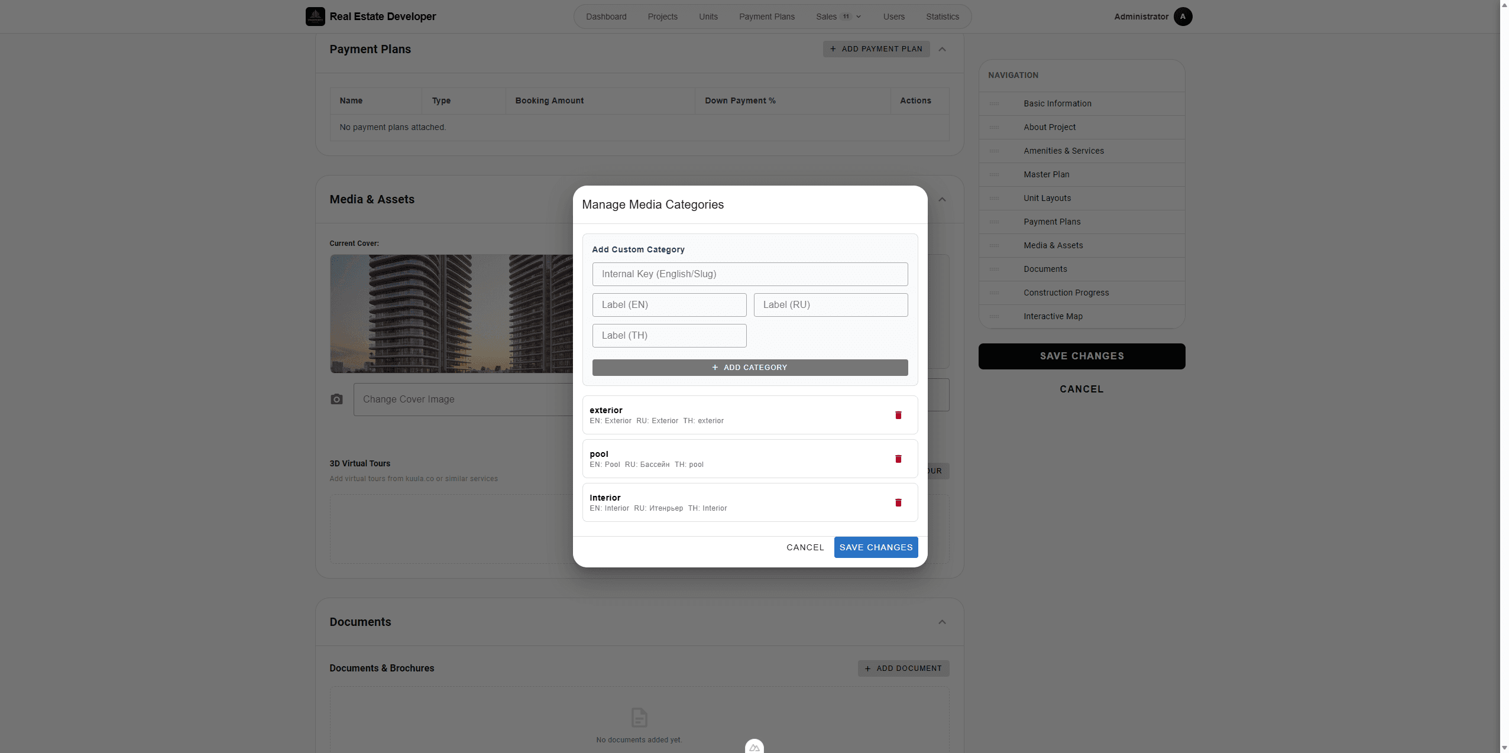The width and height of the screenshot is (1509, 753).
Task: Click the drag handle next to Documents
Action: coord(995,269)
